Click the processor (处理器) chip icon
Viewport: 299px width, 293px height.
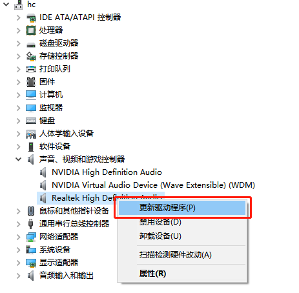(x=31, y=30)
